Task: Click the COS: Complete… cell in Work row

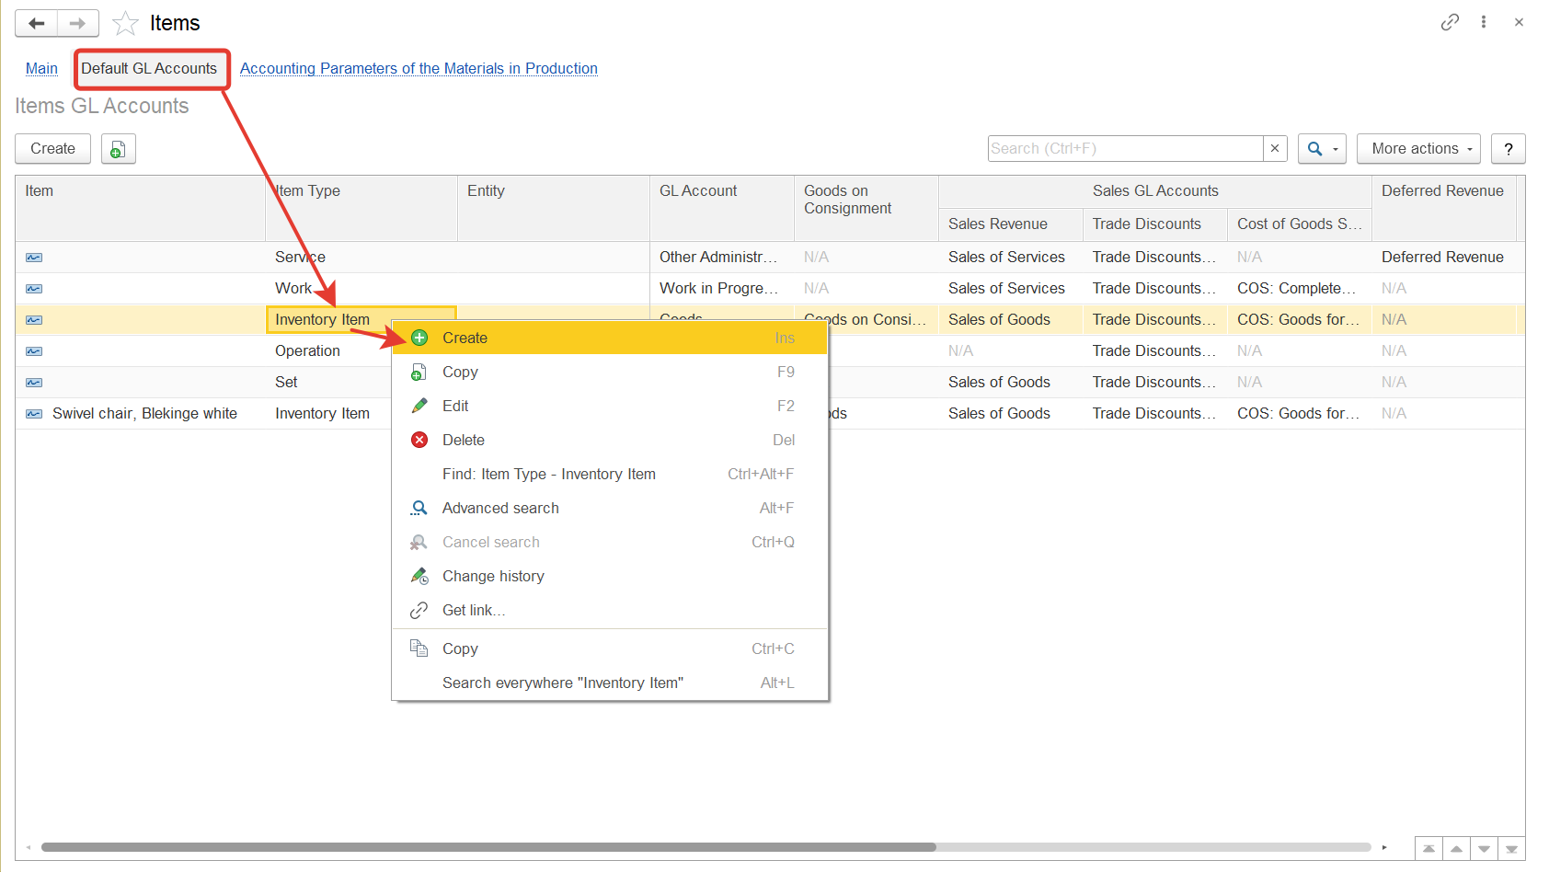Action: [1296, 289]
